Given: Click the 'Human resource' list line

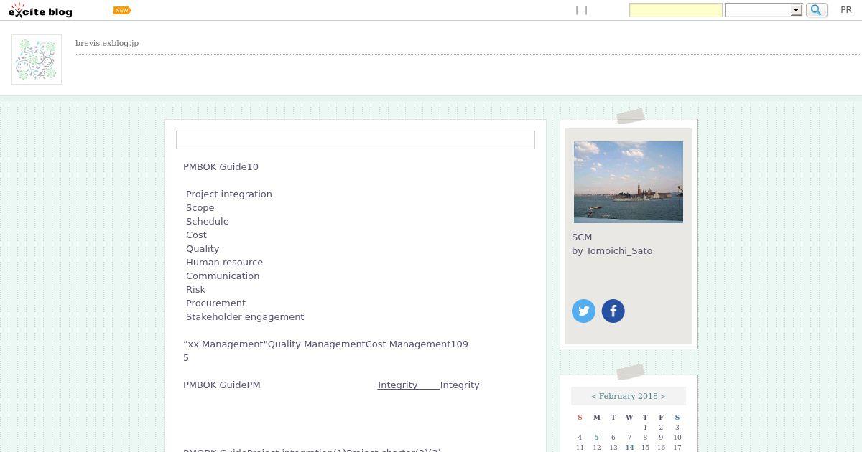Looking at the screenshot, I should click(225, 262).
